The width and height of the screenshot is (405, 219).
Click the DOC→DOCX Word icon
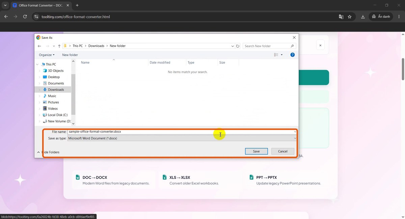(x=78, y=177)
